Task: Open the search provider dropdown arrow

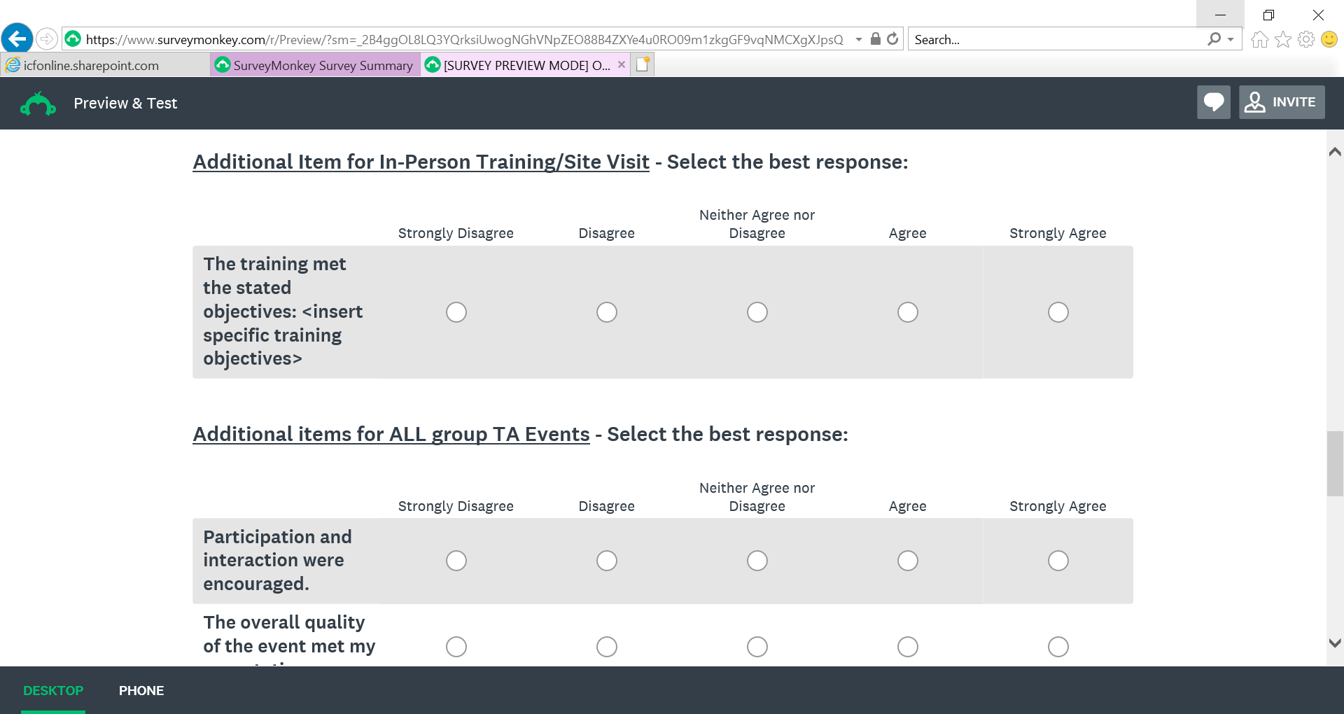Action: (1231, 39)
